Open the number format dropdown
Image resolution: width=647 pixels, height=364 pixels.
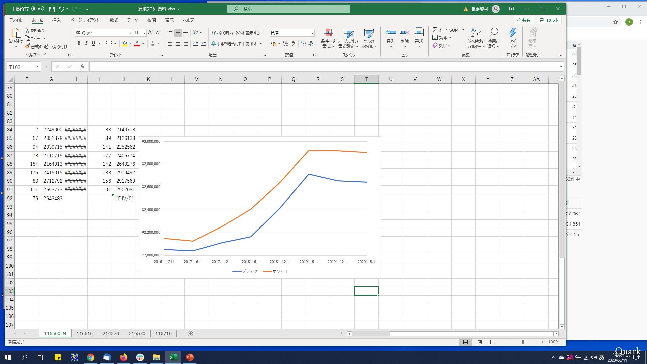coord(312,33)
